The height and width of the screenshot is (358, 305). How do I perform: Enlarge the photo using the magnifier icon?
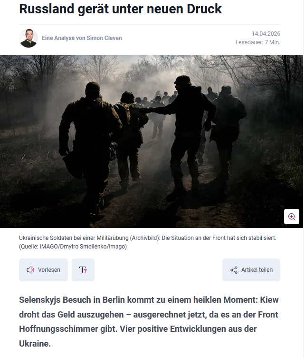291,217
